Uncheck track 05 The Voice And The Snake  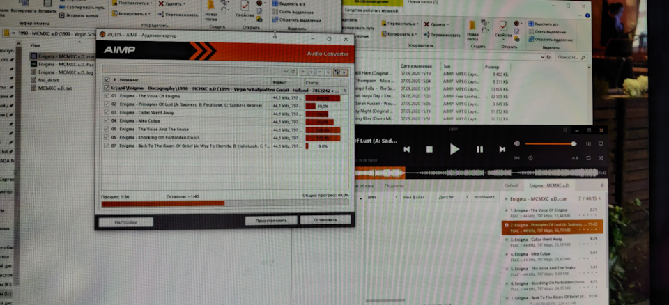point(107,129)
